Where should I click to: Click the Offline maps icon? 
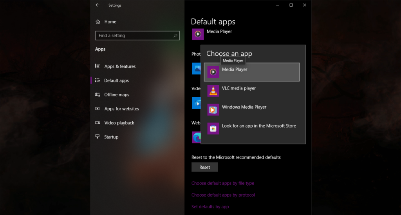point(98,95)
